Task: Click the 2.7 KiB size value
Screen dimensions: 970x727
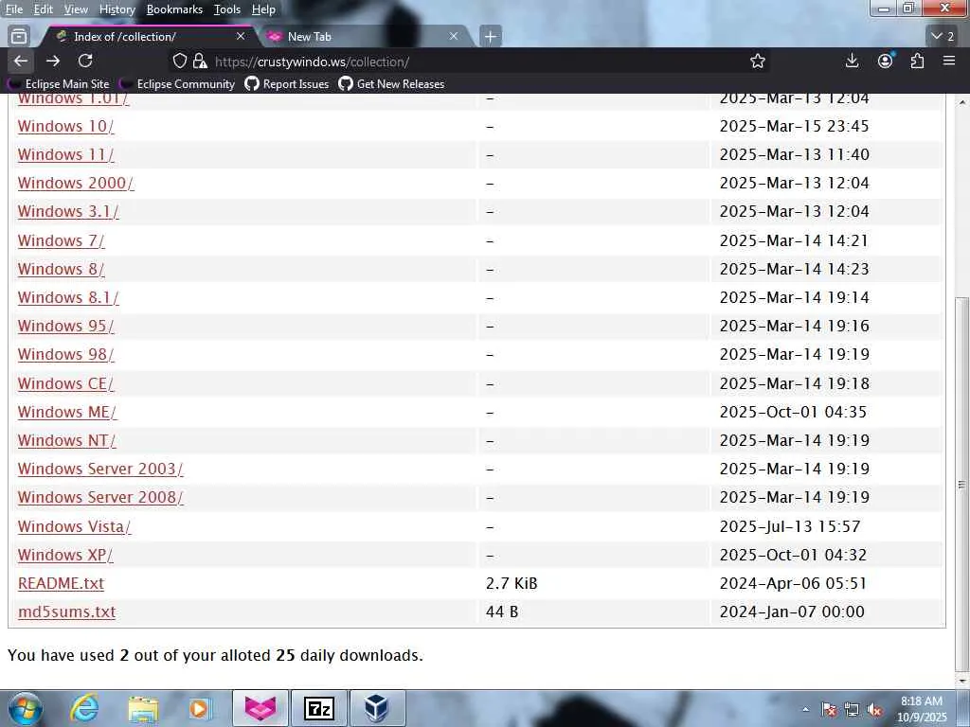Action: click(x=512, y=583)
